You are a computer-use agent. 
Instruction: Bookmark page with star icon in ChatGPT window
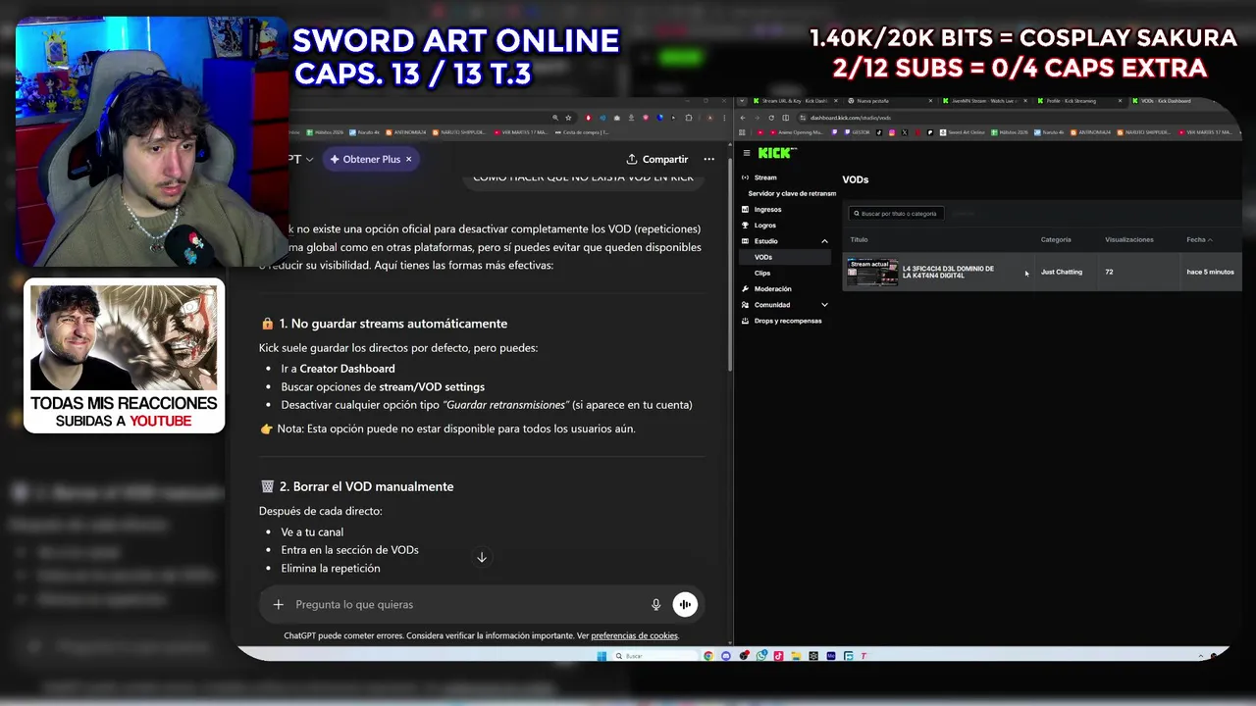coord(568,118)
